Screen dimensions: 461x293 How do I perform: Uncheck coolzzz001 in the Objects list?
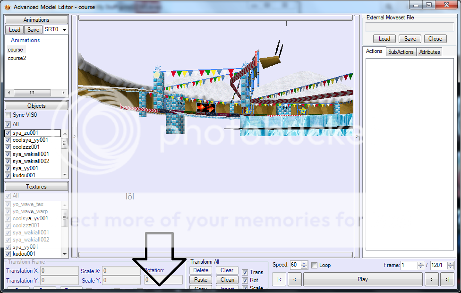8,147
